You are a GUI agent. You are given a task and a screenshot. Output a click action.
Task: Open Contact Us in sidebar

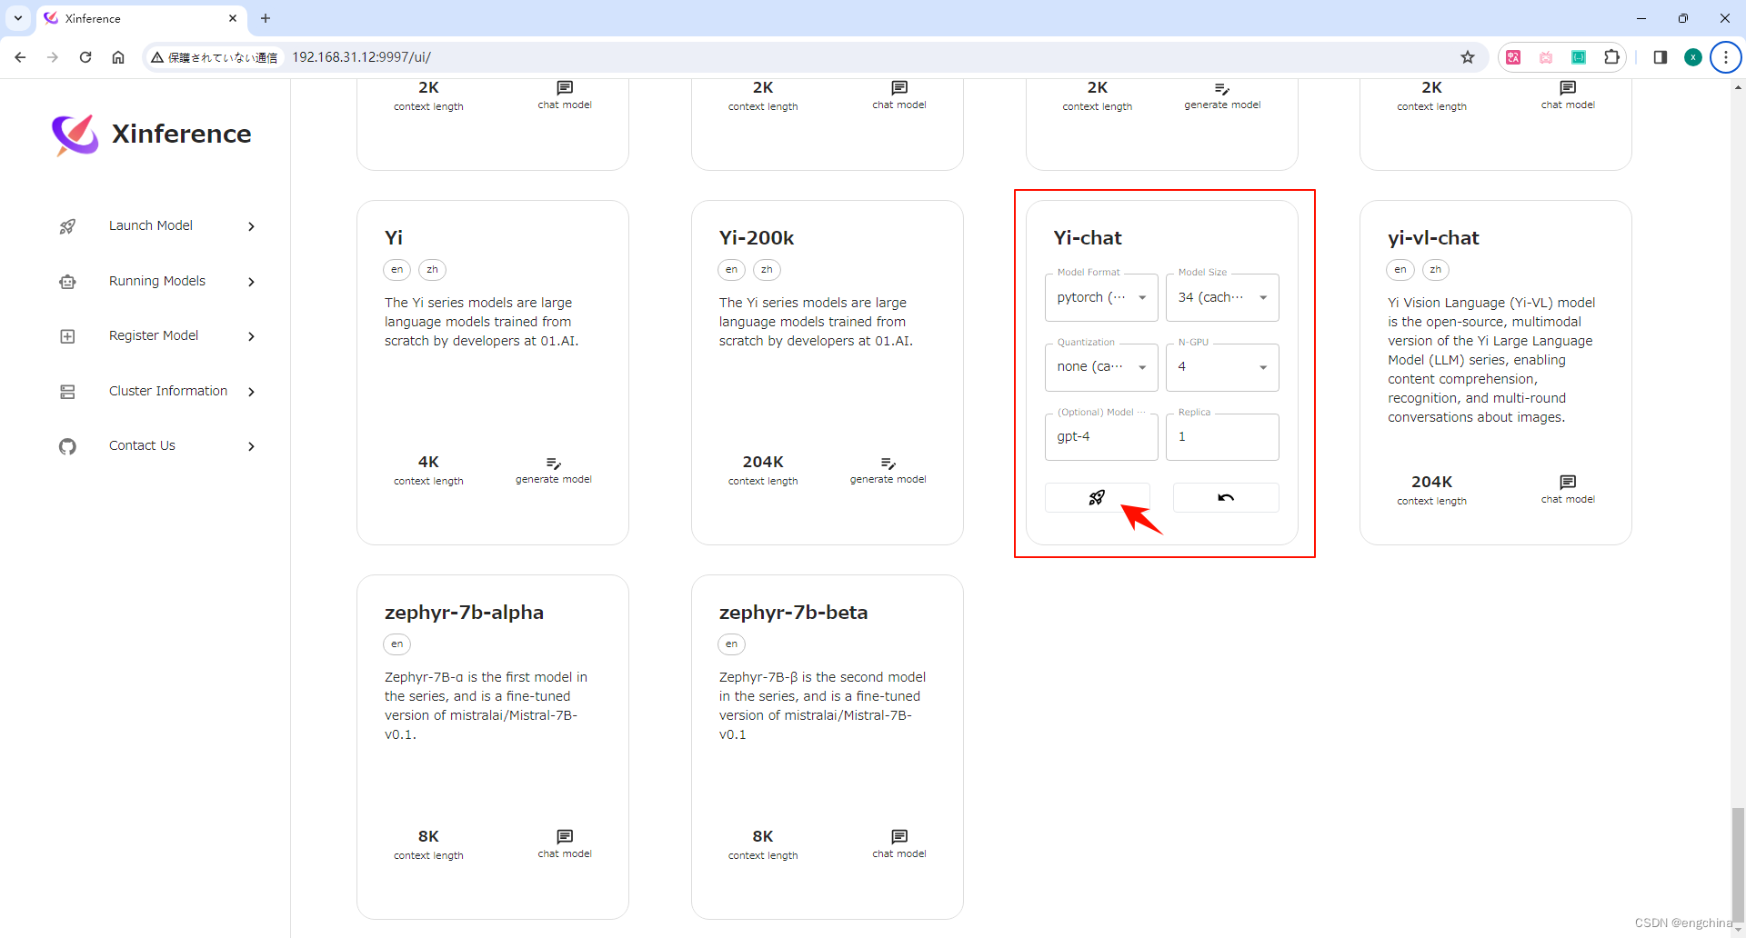pos(142,445)
